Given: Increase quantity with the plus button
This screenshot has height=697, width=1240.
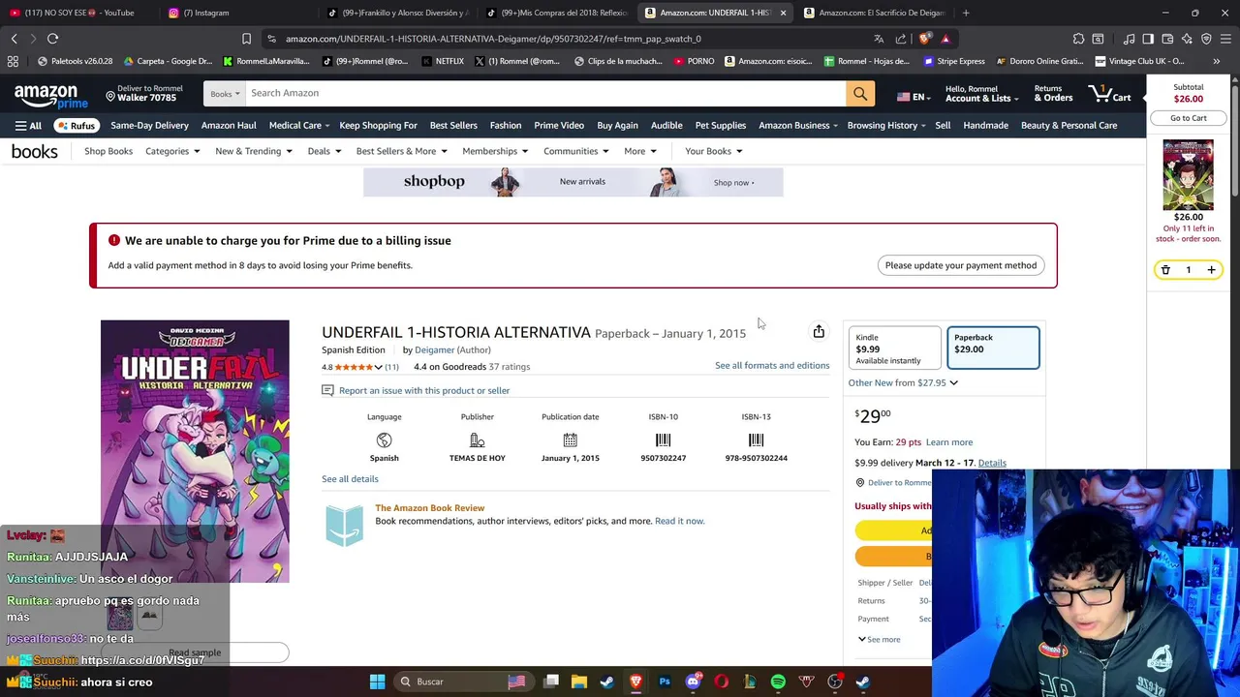Looking at the screenshot, I should (1211, 270).
